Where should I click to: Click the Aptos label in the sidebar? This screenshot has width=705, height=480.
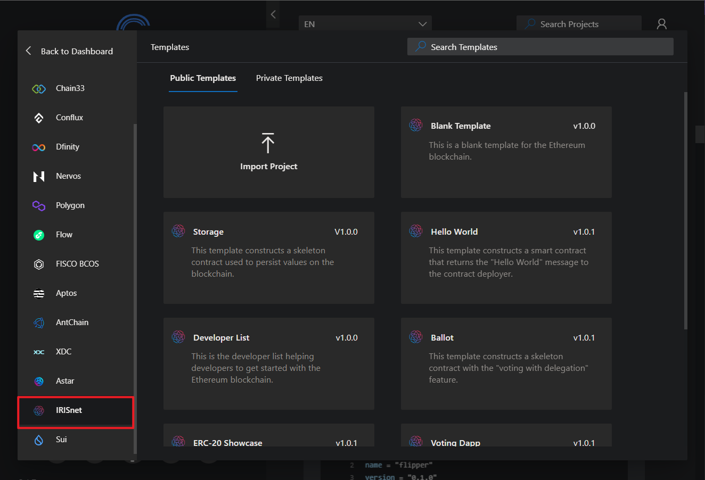click(x=67, y=293)
